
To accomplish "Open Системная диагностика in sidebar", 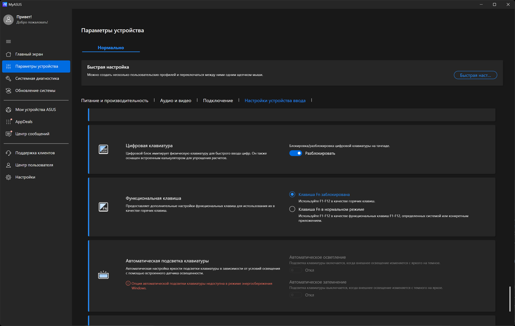I will (36, 79).
